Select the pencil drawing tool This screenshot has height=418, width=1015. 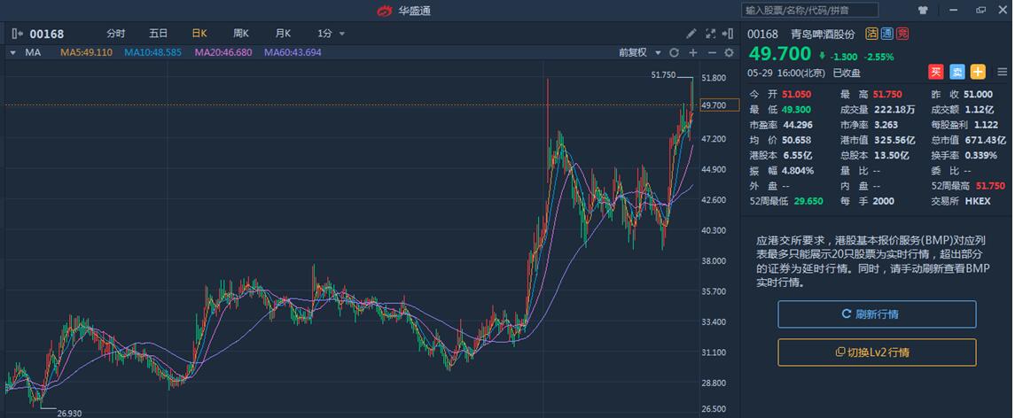pyautogui.click(x=691, y=34)
